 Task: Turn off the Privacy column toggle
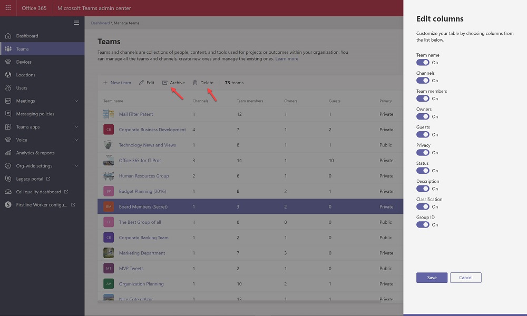click(423, 152)
